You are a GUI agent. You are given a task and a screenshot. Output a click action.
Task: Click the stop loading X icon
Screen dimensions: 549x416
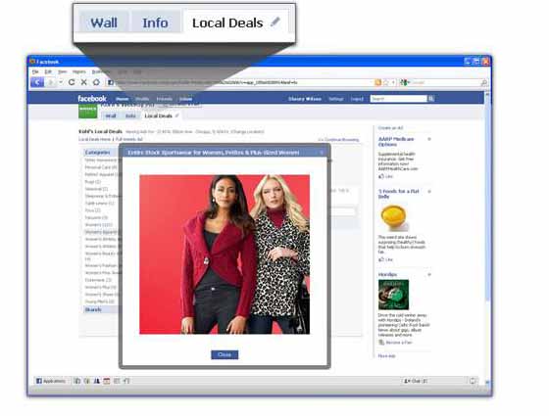[x=83, y=82]
